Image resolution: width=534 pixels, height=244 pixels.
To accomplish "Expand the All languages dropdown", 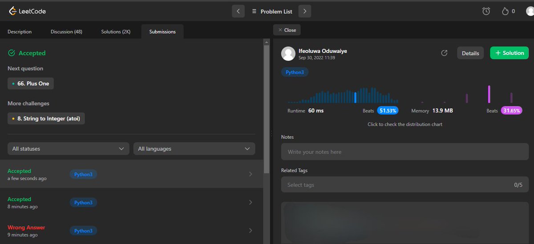I will (x=194, y=148).
